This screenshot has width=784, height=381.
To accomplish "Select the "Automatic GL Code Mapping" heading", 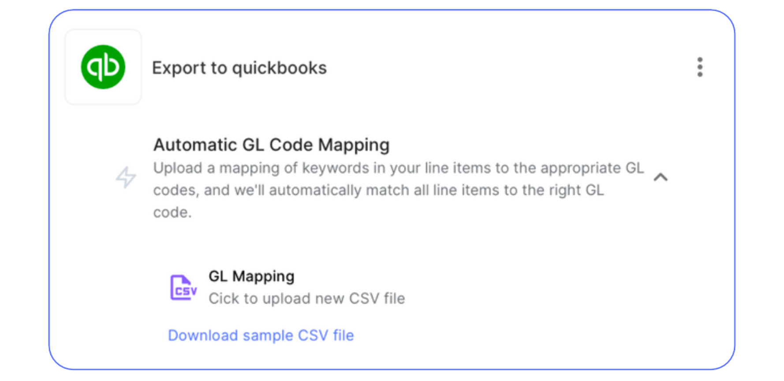I will 271,145.
